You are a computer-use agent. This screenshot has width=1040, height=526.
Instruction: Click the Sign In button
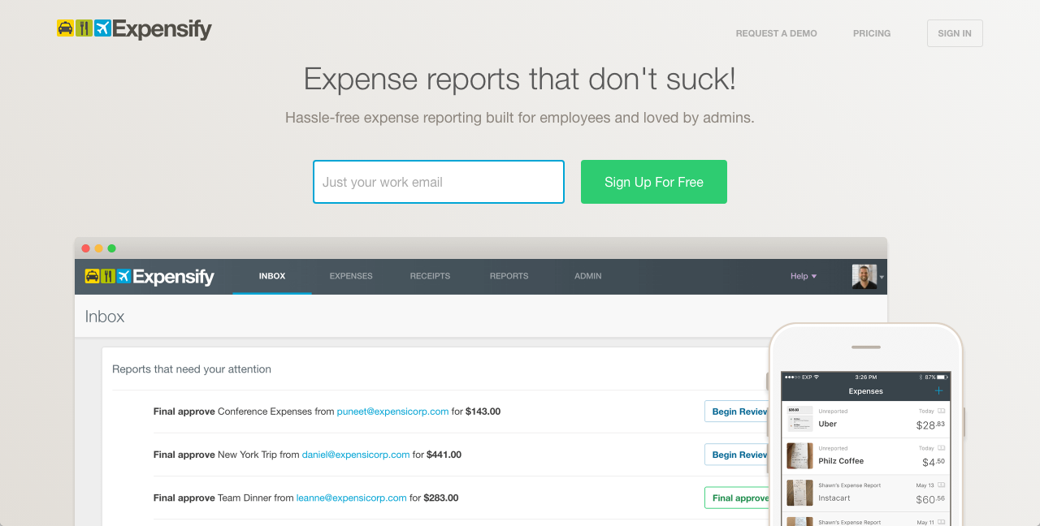click(x=955, y=33)
